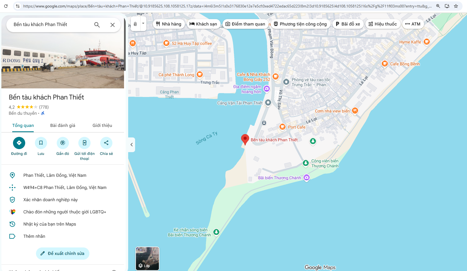Open browser zoom magnifier icon
The height and width of the screenshot is (271, 467).
tap(438, 6)
